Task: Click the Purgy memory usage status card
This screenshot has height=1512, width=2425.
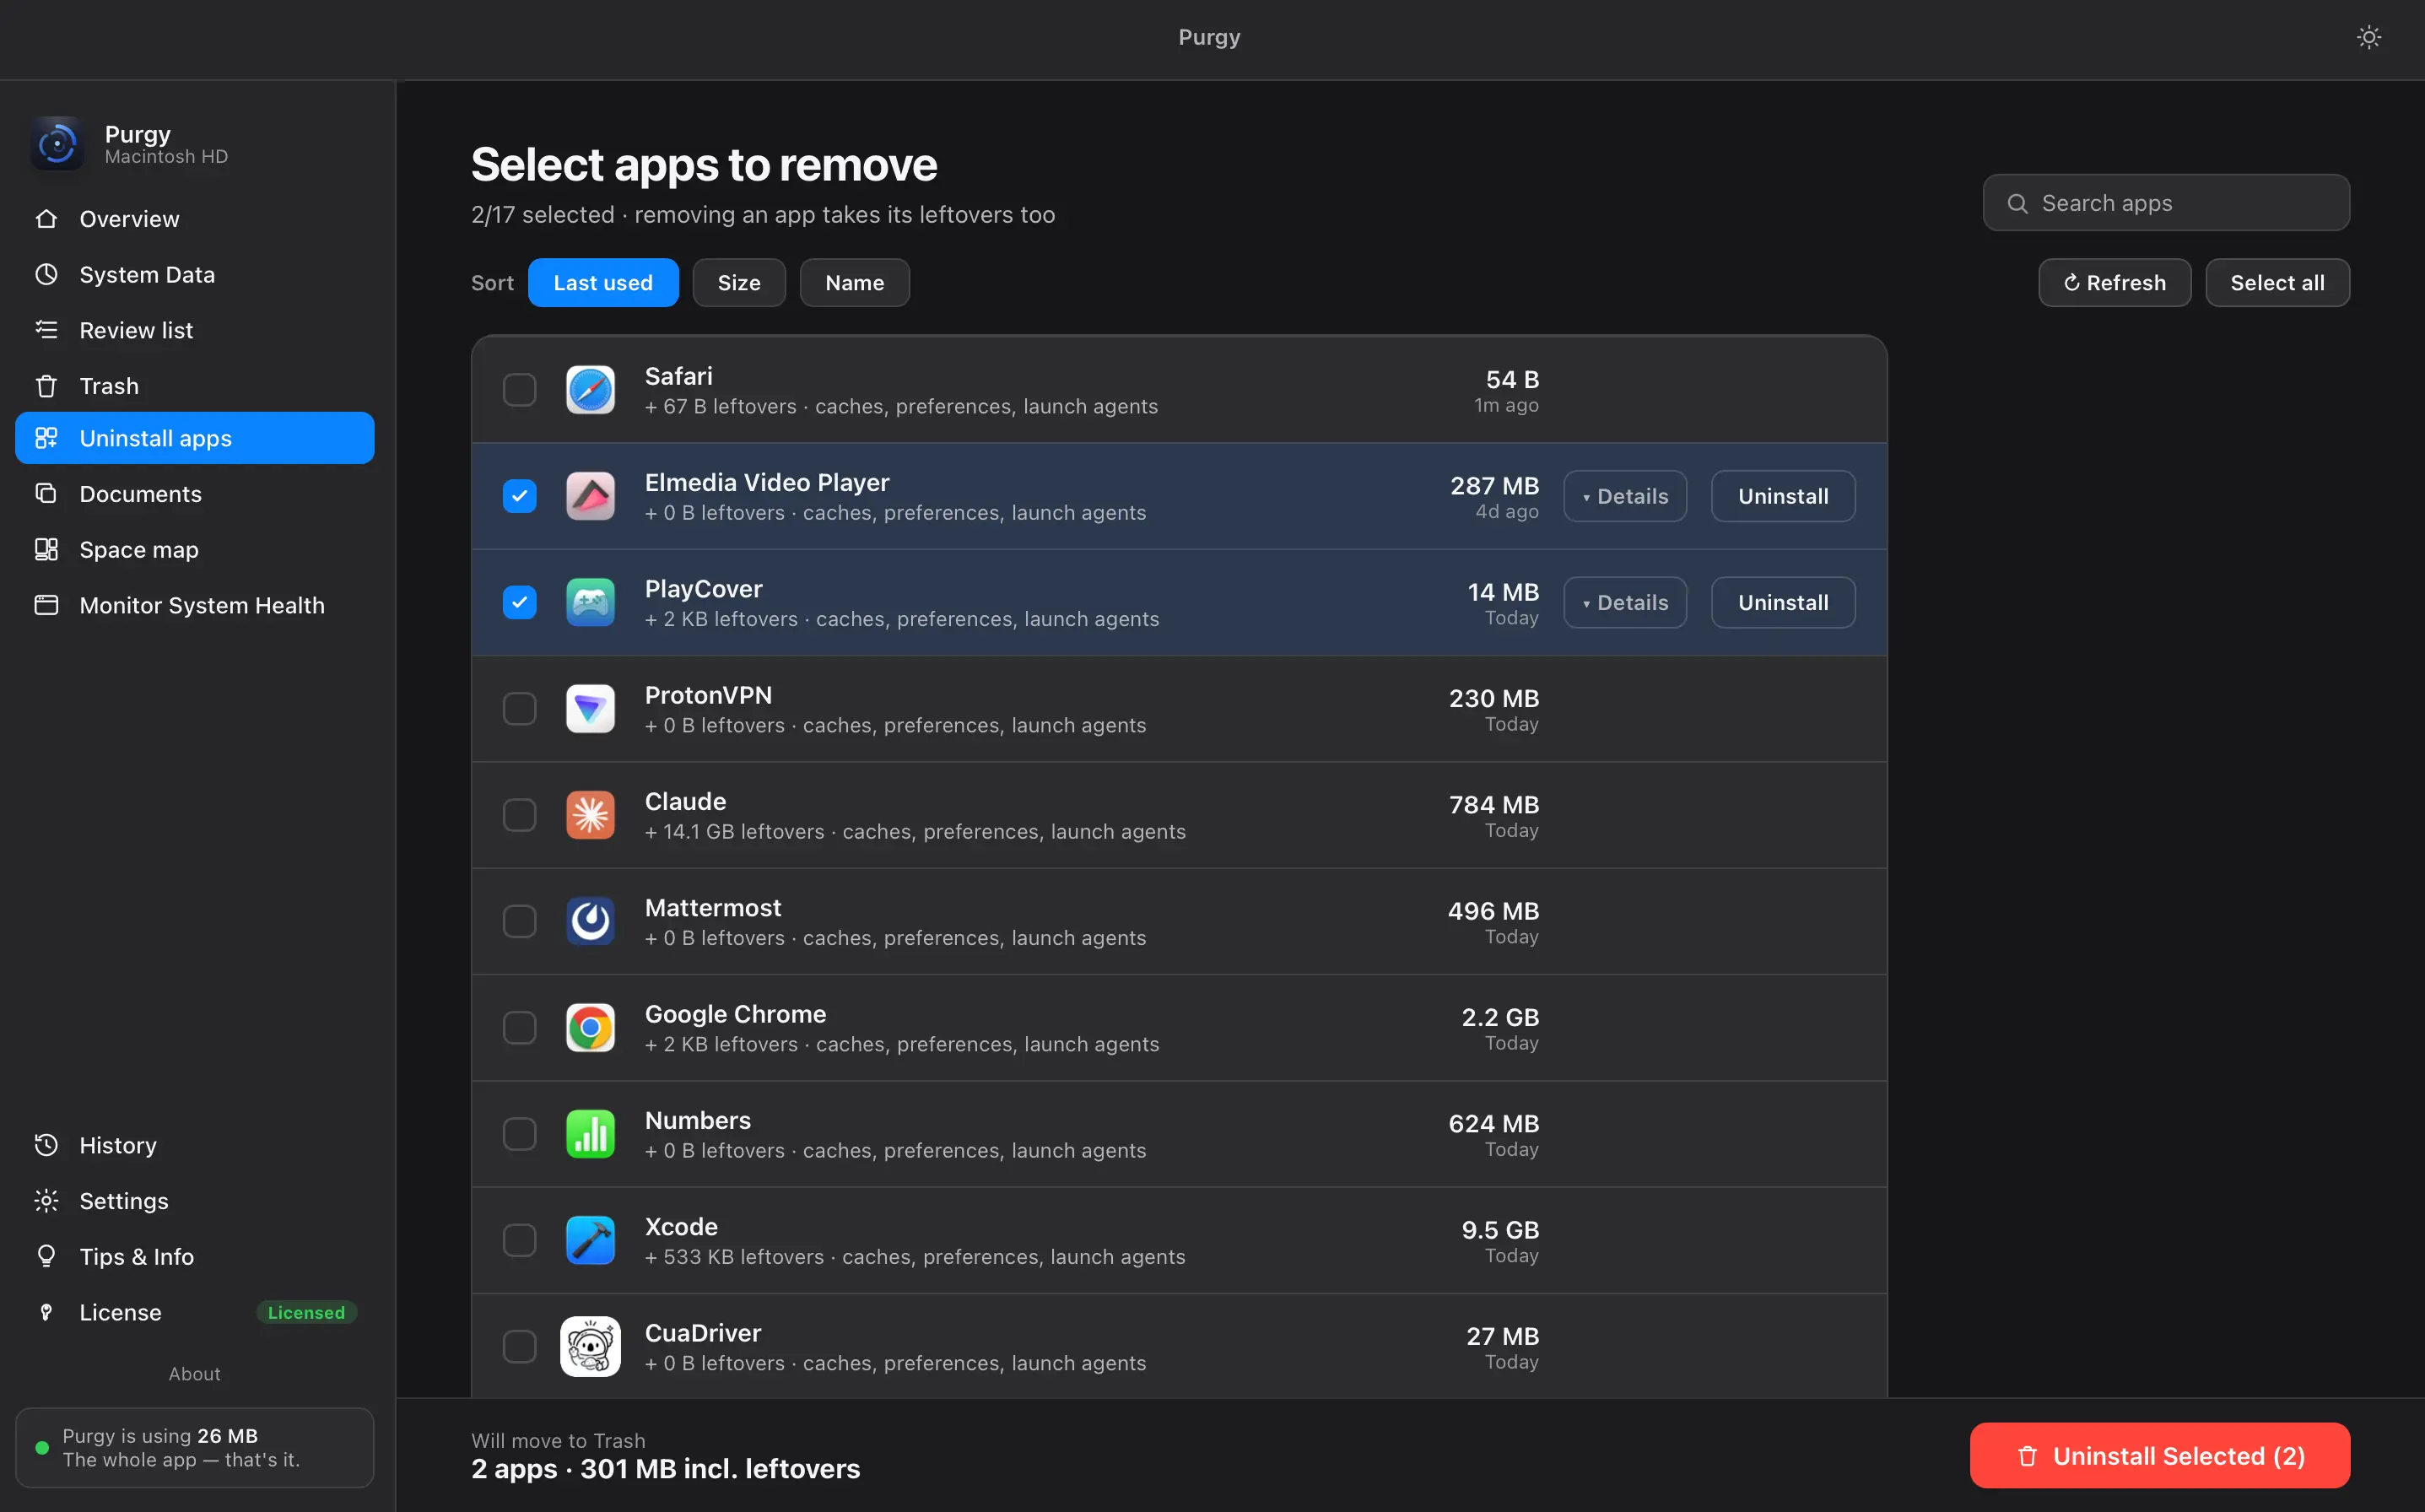Action: tap(195, 1447)
